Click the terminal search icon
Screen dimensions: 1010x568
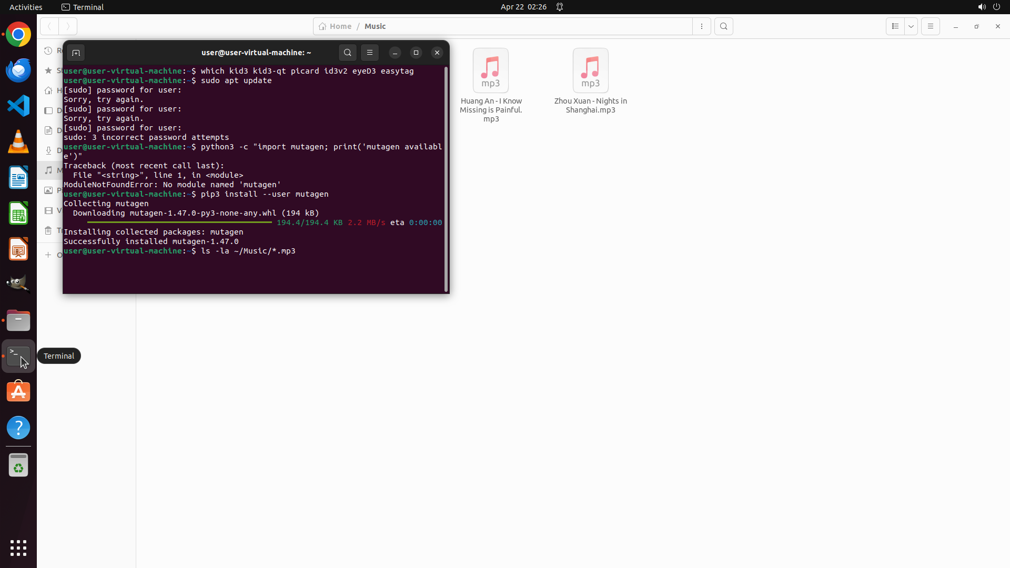click(347, 53)
